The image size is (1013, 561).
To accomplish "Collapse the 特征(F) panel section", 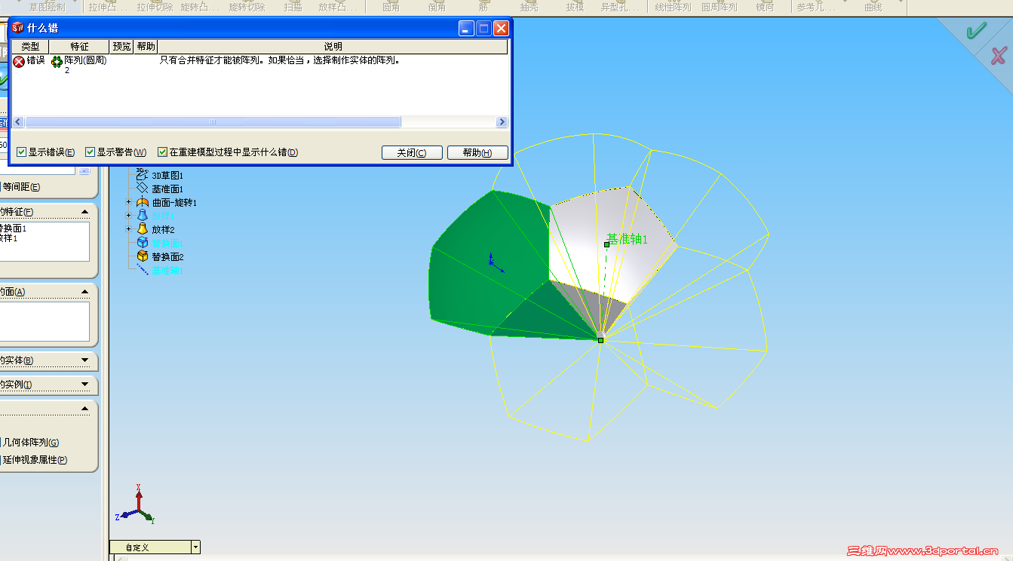I will click(84, 212).
